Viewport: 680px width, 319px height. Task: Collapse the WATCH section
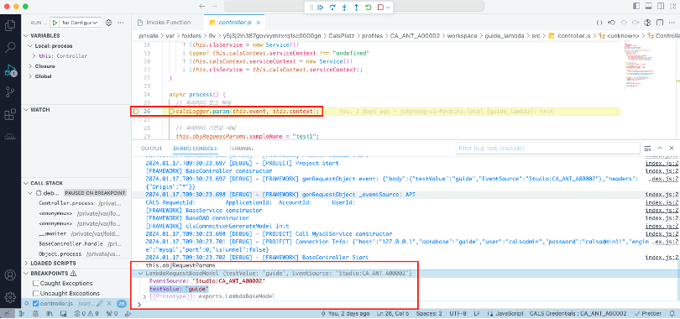click(76, 110)
